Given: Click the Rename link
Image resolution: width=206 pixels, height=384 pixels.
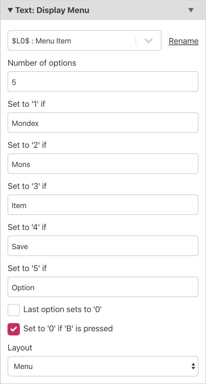Looking at the screenshot, I should tap(183, 41).
